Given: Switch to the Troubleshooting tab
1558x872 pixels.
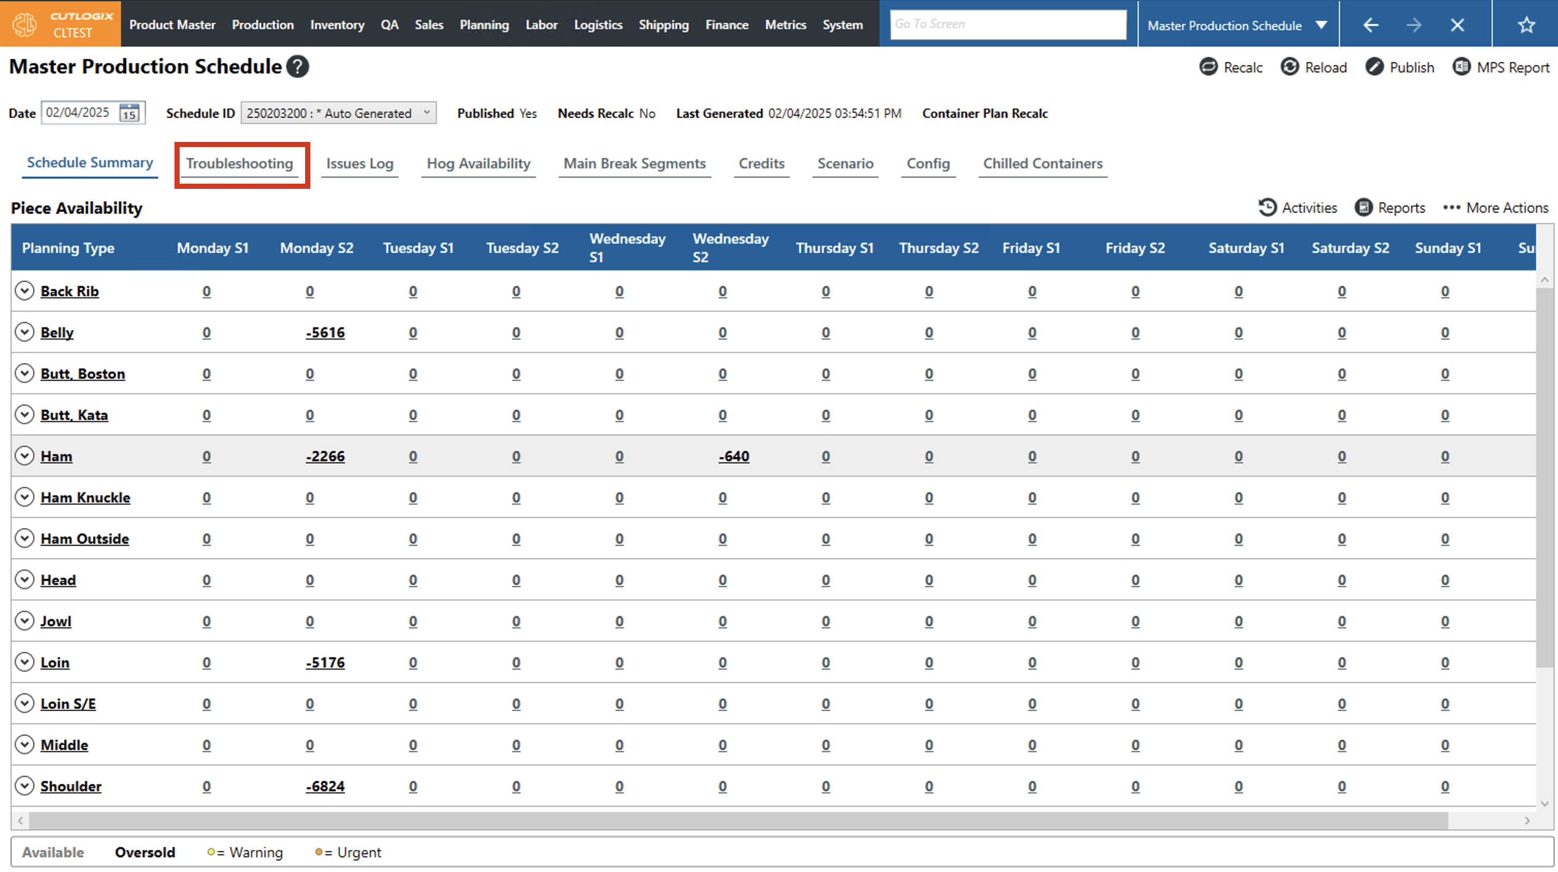Looking at the screenshot, I should tap(240, 164).
